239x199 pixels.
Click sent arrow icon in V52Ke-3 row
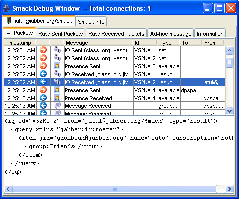[x=43, y=66]
